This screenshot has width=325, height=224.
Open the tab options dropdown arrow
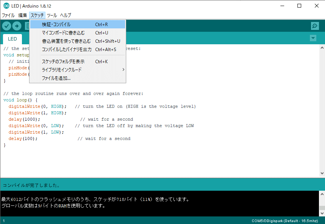[313, 38]
